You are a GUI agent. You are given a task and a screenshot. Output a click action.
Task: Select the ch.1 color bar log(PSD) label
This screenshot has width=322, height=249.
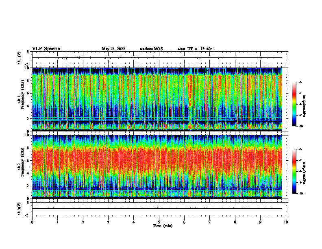pos(305,106)
